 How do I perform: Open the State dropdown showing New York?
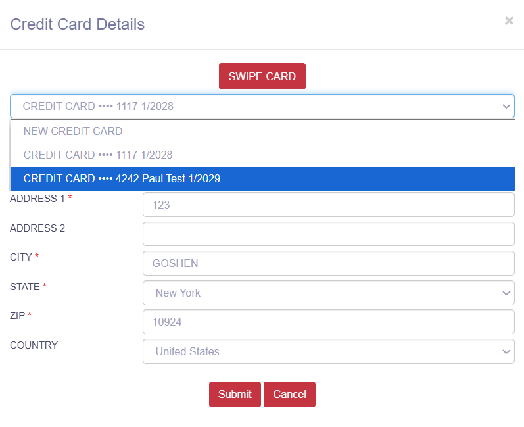[x=328, y=293]
